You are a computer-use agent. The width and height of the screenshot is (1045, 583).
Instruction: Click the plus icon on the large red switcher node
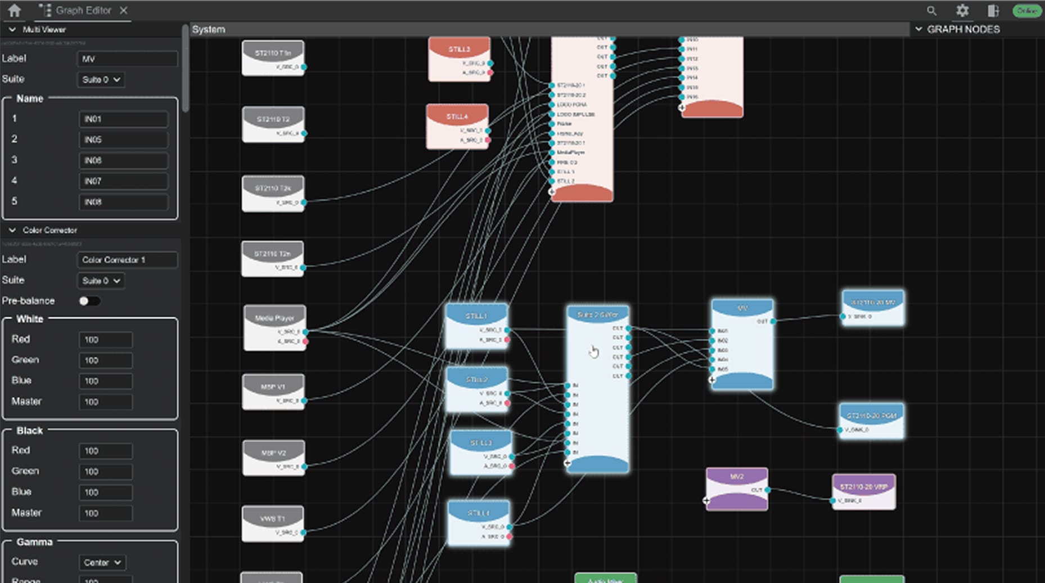click(552, 191)
